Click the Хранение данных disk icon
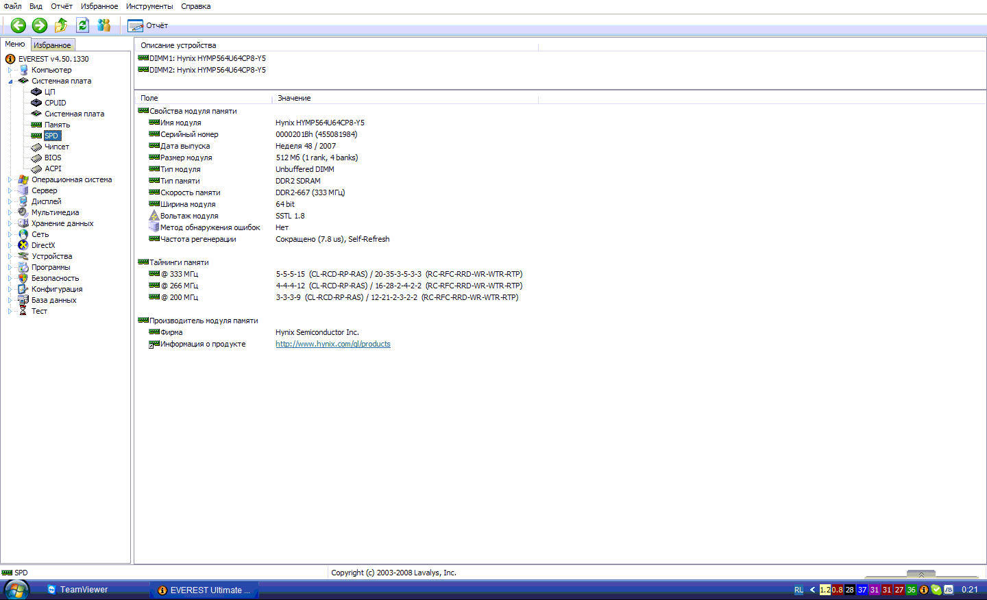Image resolution: width=987 pixels, height=600 pixels. pyautogui.click(x=23, y=223)
